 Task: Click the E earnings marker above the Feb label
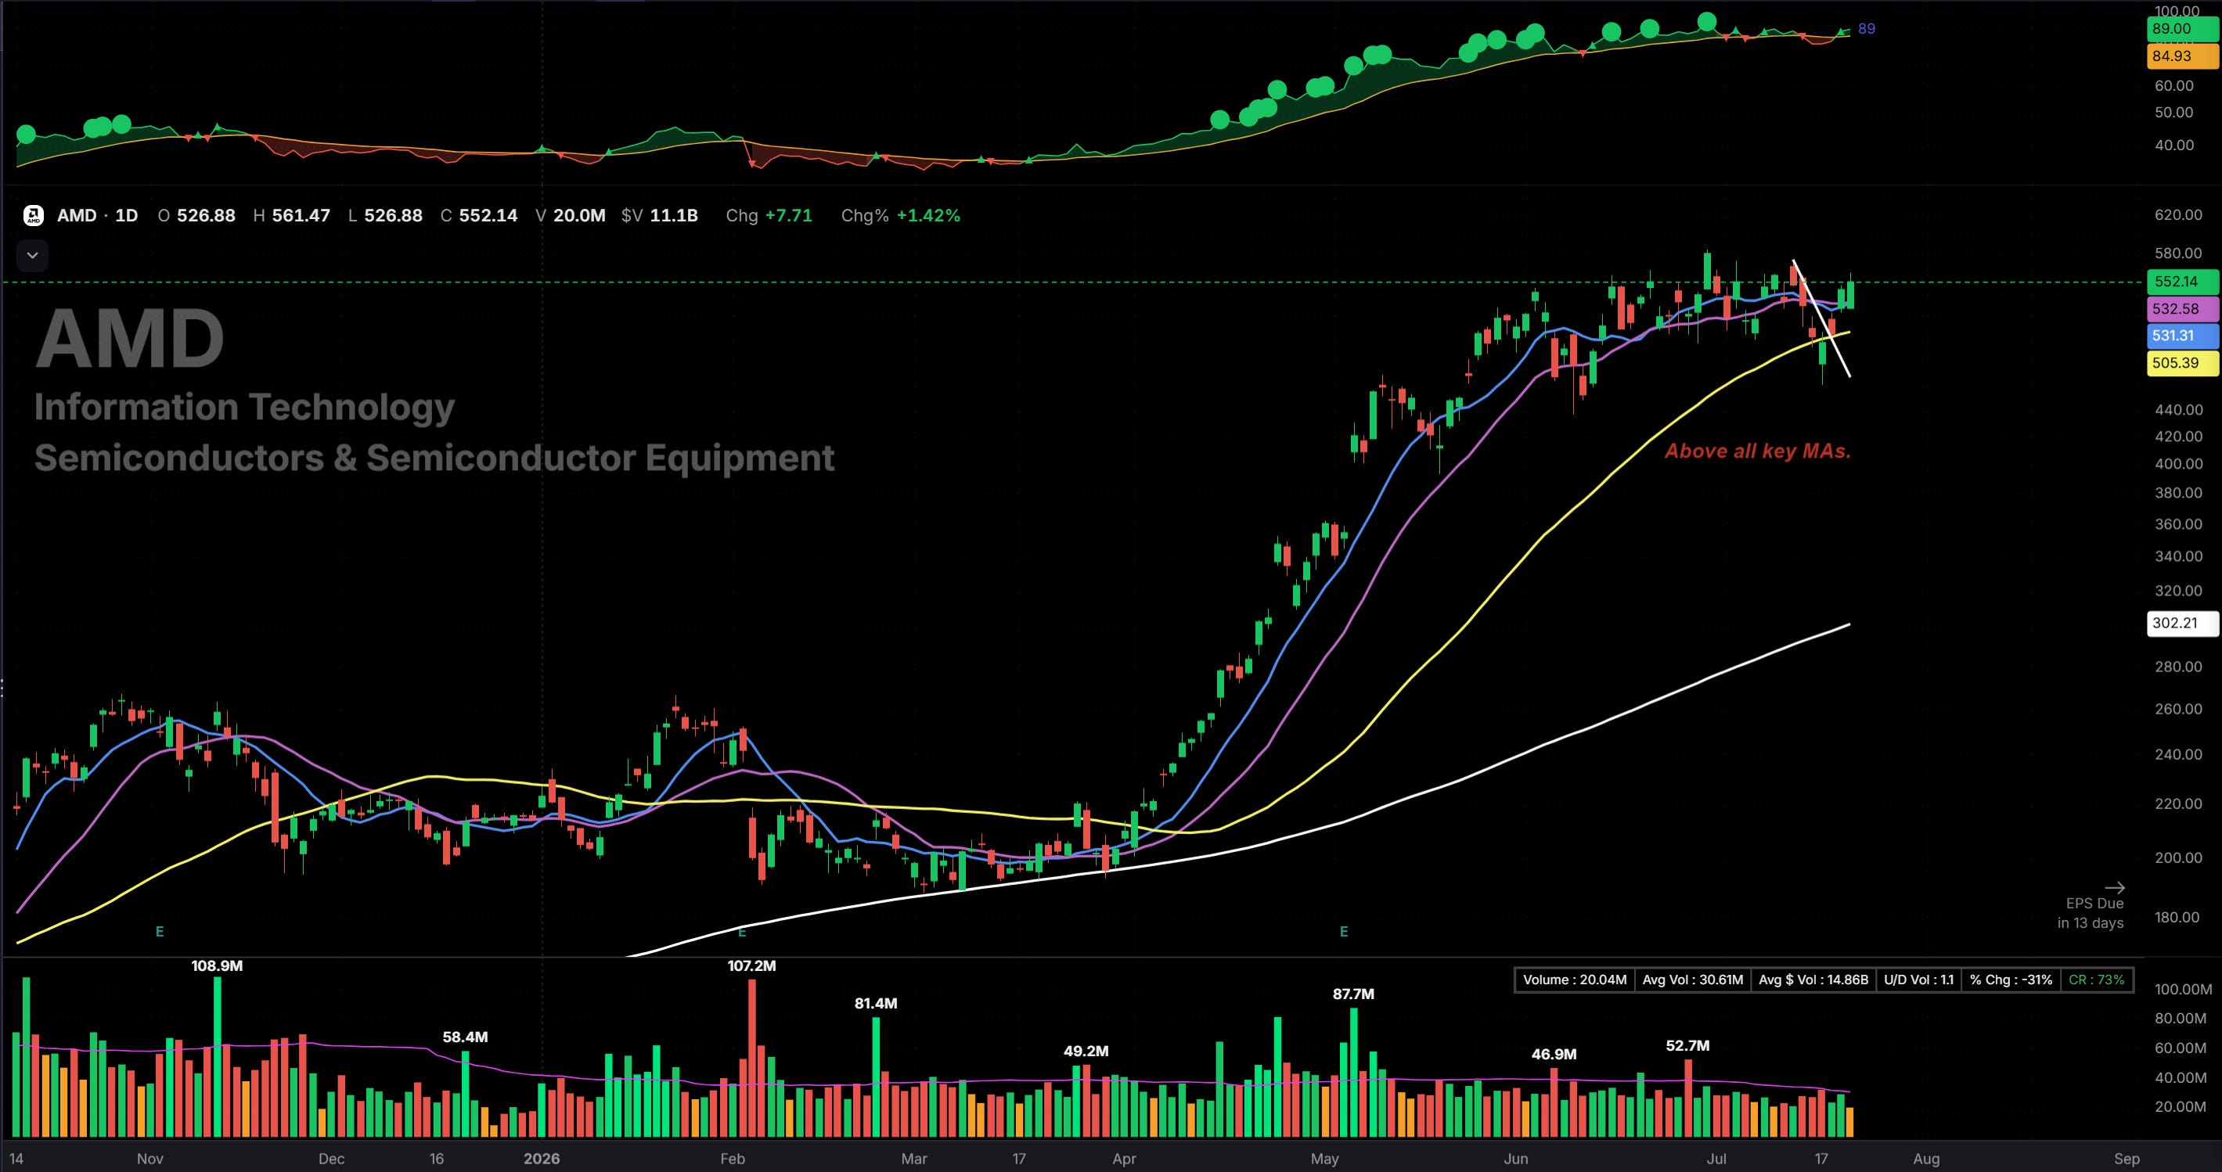click(x=742, y=931)
